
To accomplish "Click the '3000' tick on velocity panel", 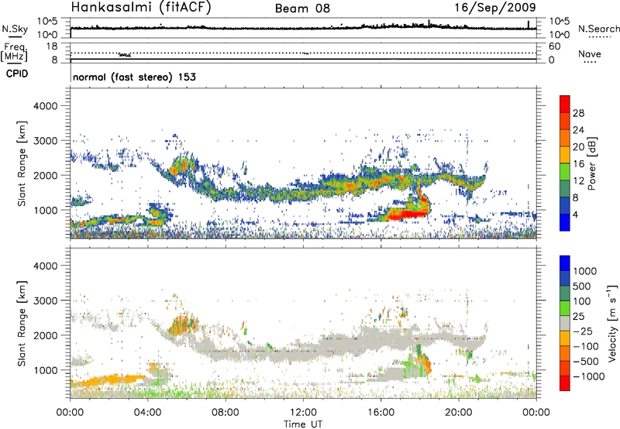I will 46,300.
